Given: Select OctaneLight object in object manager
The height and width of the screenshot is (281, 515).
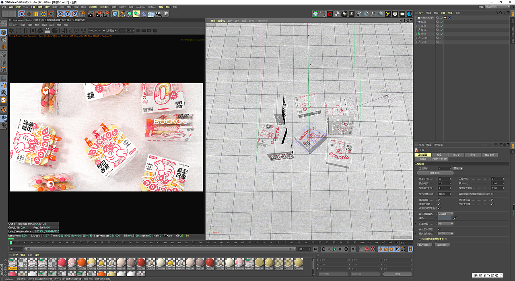Looking at the screenshot, I should pos(428,18).
